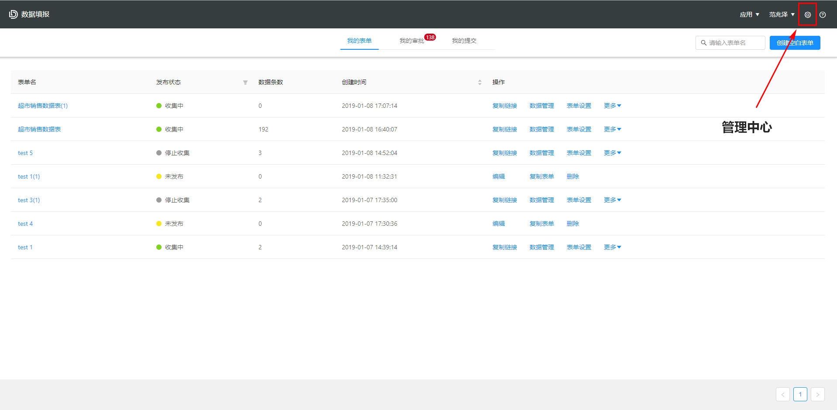Screen dimensions: 837x410
Task: Expand 更多 for 超市销售数据表(1)
Action: tap(612, 106)
